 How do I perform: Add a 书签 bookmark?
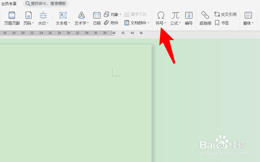222,23
